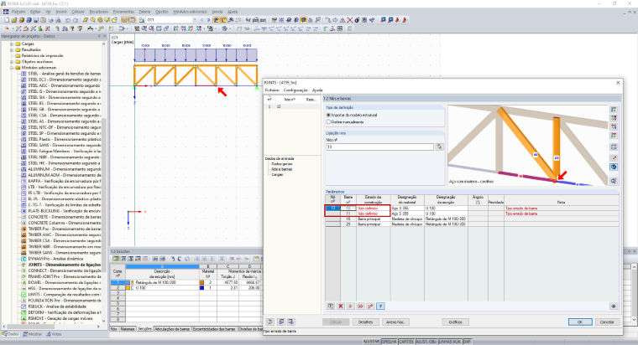Viewport: 638px width, 345px height.
Task: Switch to the Materiais table tab
Action: coord(128,329)
